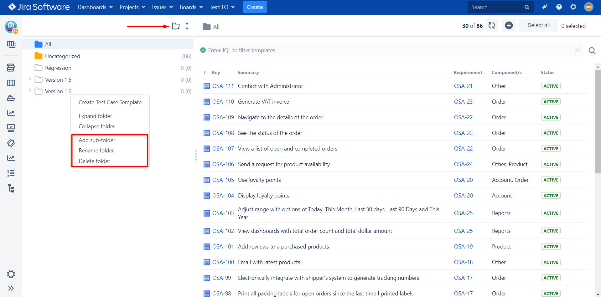The width and height of the screenshot is (601, 297).
Task: Choose Create Test Case Template menu item
Action: 110,102
